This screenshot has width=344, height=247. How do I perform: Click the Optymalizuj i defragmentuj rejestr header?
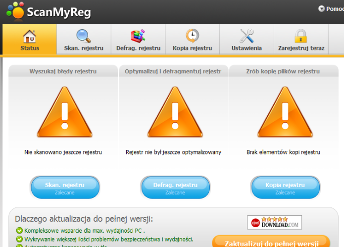click(173, 71)
